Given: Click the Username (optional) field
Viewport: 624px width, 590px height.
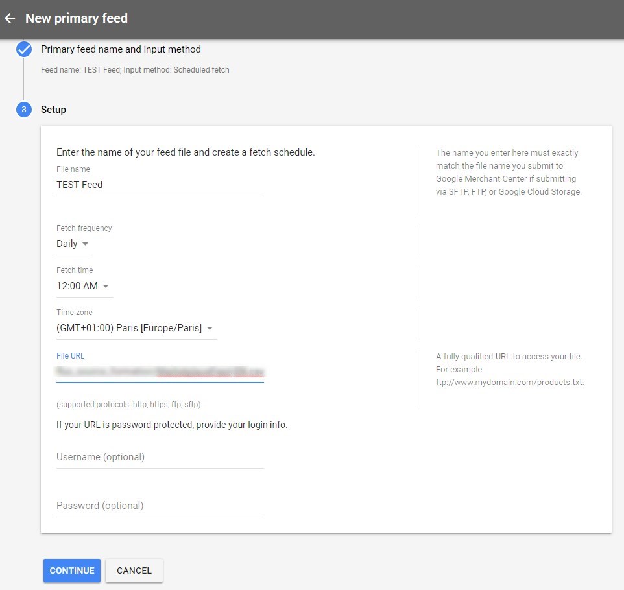Looking at the screenshot, I should tap(160, 457).
